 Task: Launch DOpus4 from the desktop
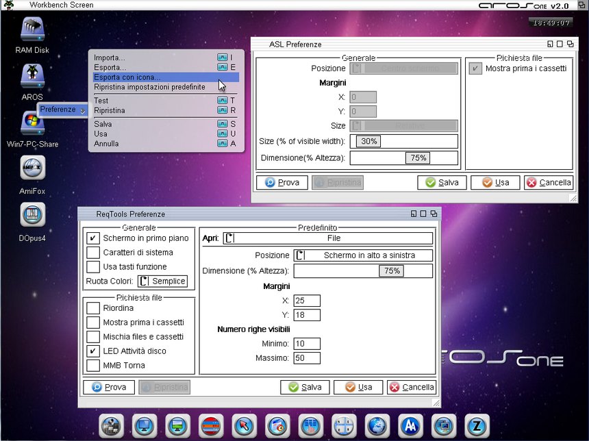click(32, 215)
